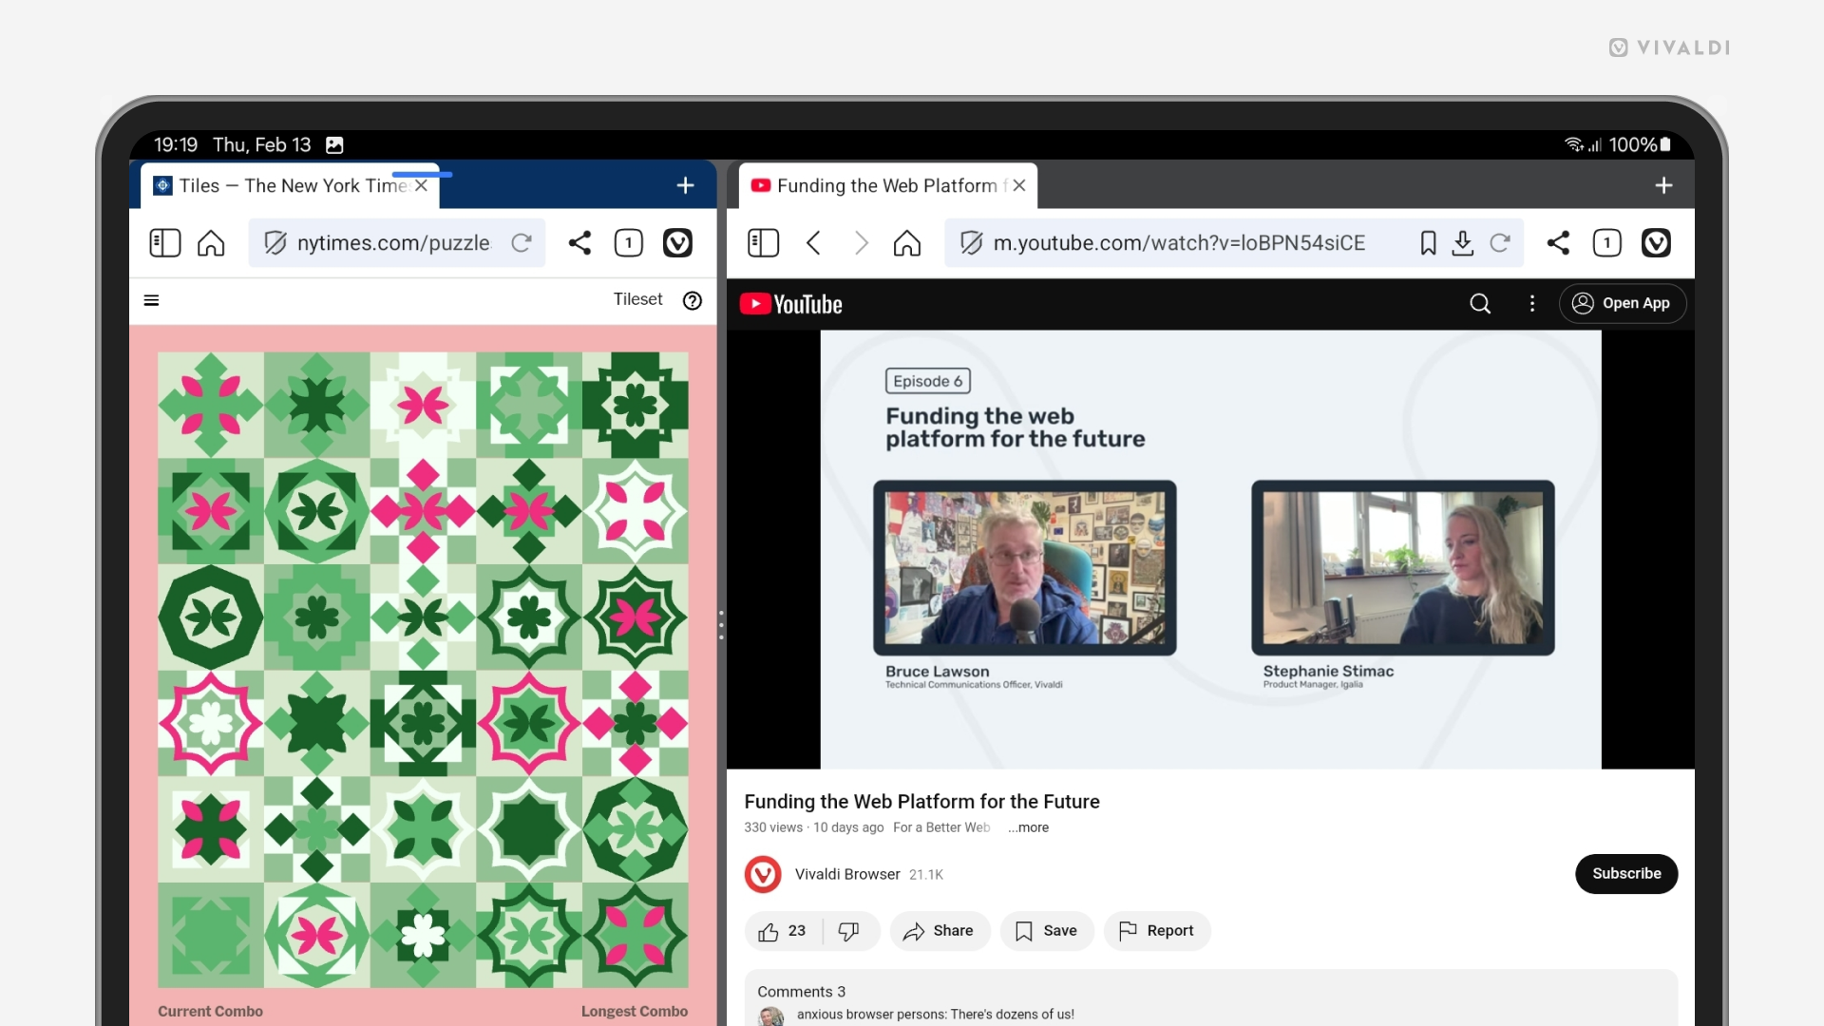Open tab switcher in right window
Image resolution: width=1824 pixels, height=1026 pixels.
coord(1607,243)
